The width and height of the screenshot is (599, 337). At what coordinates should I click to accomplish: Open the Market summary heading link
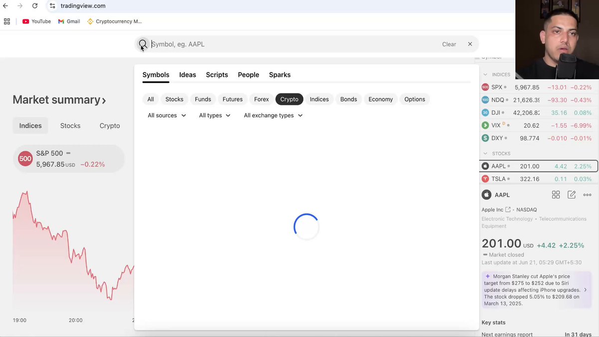[59, 100]
